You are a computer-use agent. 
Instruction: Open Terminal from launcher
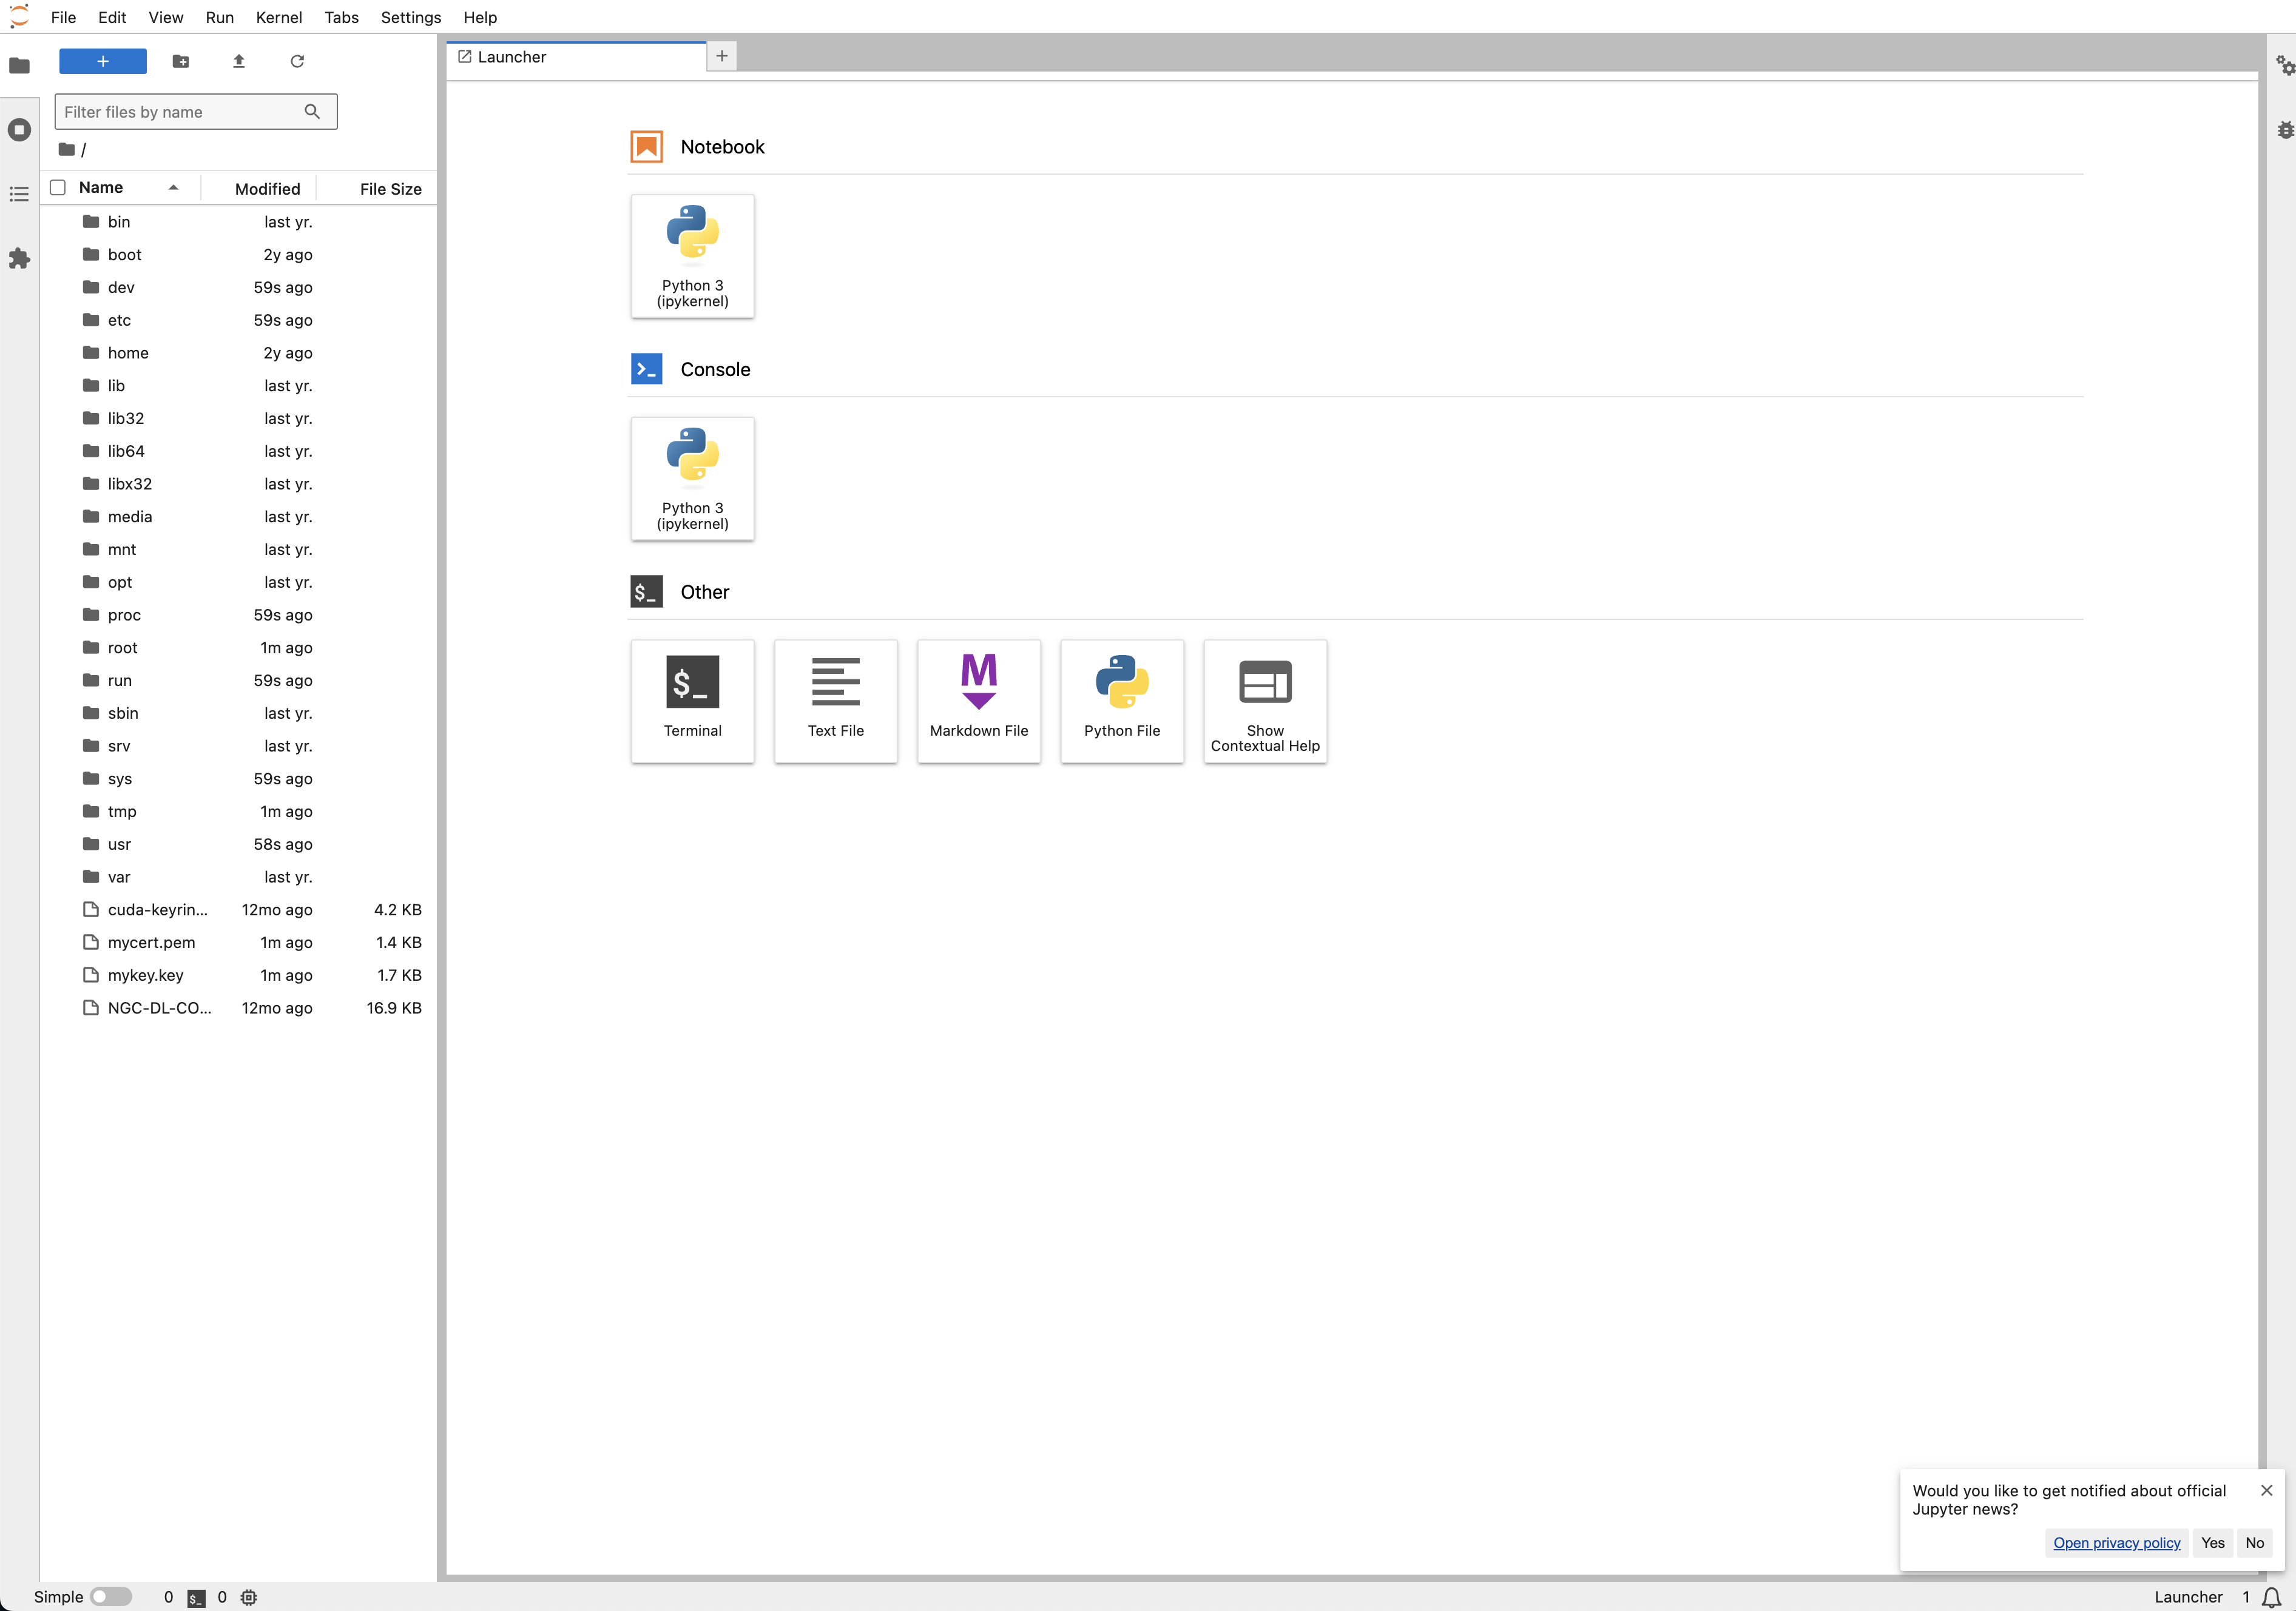[x=693, y=698]
